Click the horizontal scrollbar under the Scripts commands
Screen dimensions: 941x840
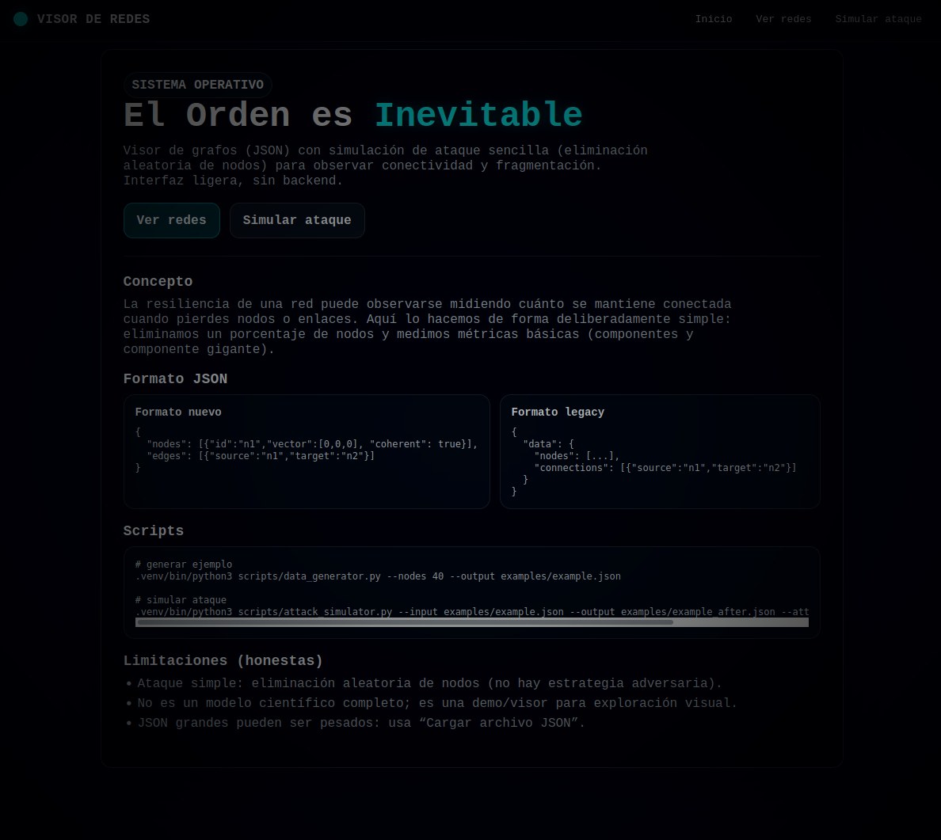[x=404, y=622]
